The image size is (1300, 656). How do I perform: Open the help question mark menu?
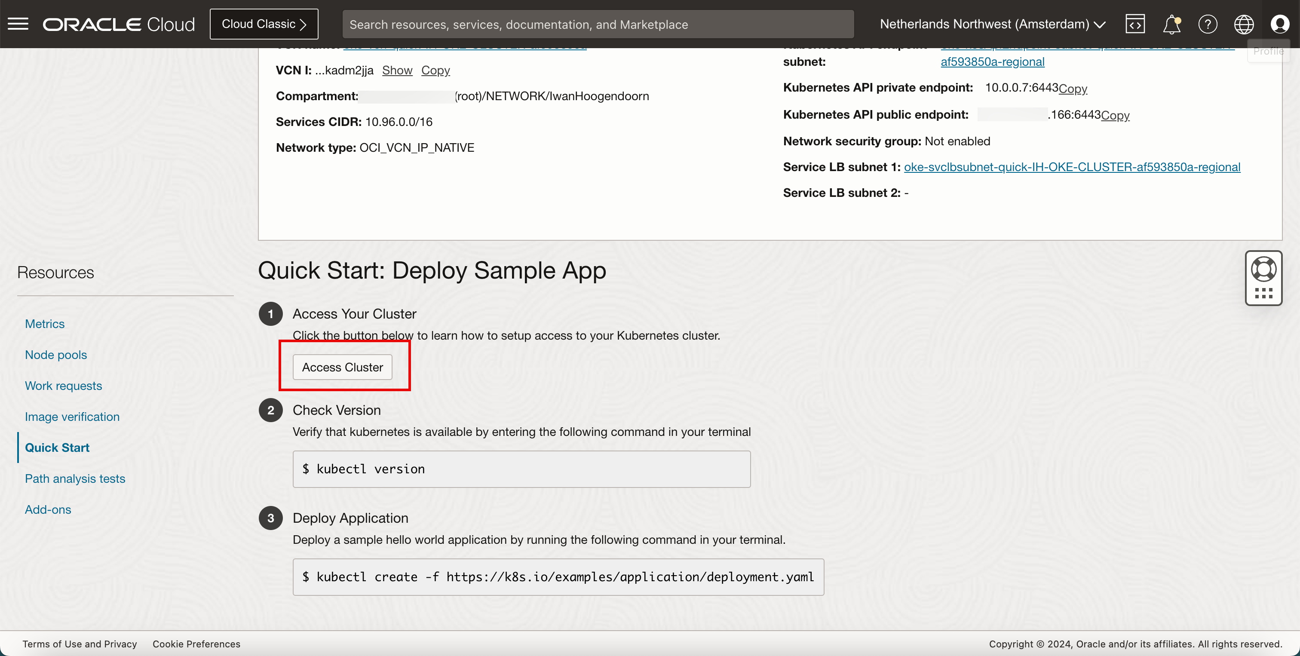point(1208,24)
